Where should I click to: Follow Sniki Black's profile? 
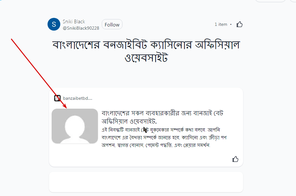112,25
